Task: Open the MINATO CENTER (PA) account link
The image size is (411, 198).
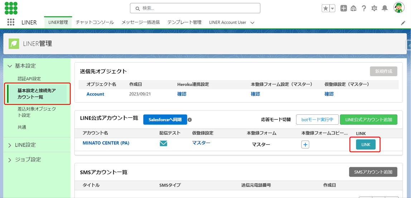Action: click(x=106, y=143)
